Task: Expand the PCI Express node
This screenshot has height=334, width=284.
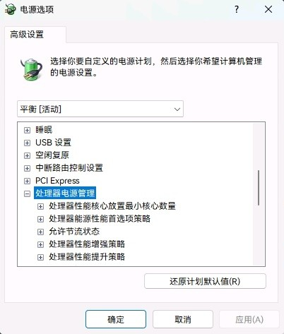Action: tap(27, 181)
